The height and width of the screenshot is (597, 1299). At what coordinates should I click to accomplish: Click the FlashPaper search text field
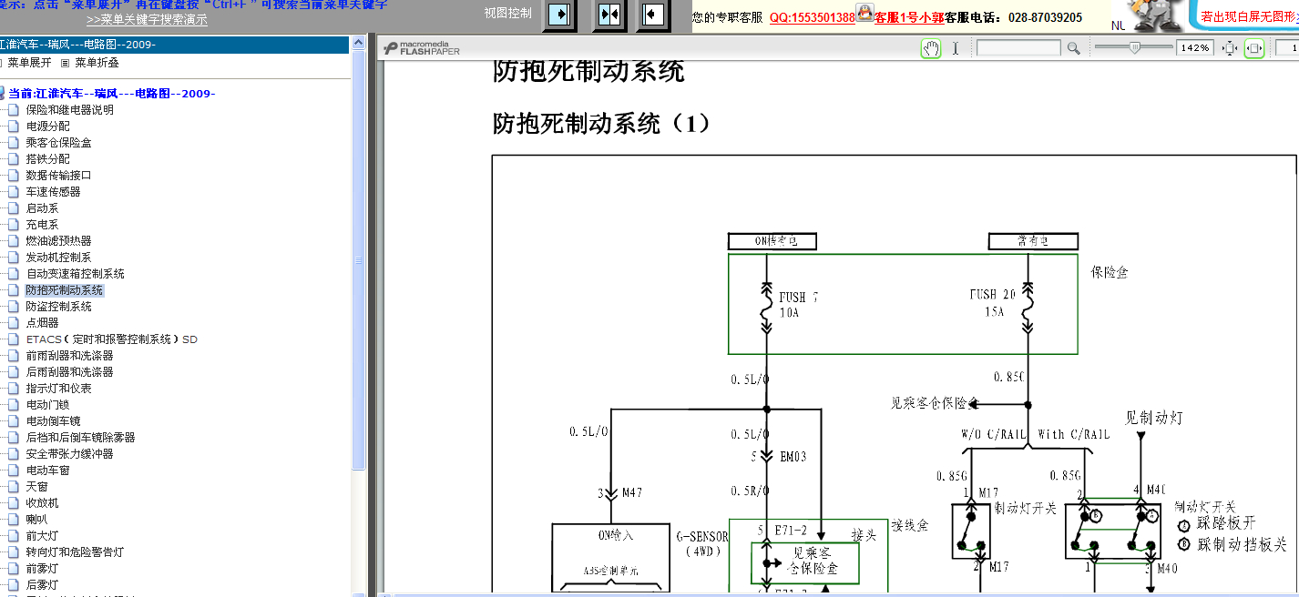(1018, 48)
